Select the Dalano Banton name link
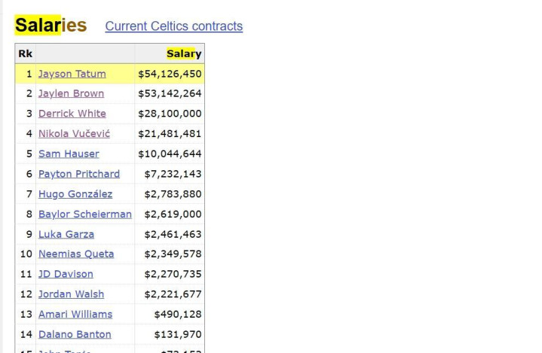This screenshot has width=542, height=353. 75,334
